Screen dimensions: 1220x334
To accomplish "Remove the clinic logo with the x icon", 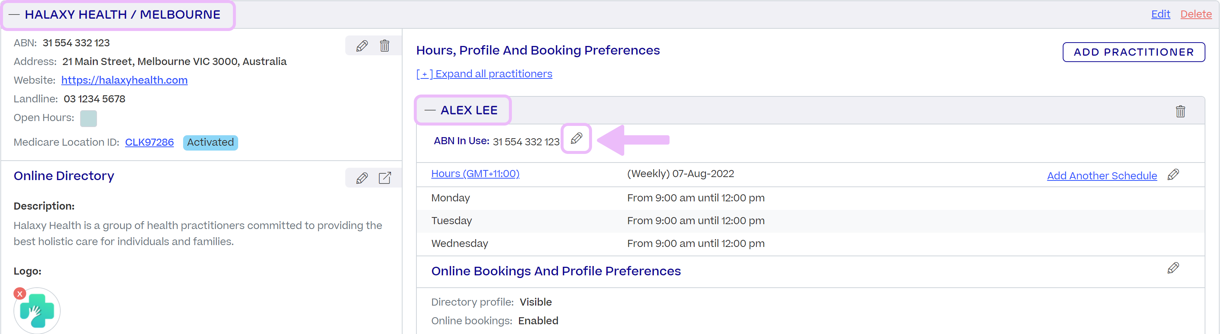I will point(19,293).
